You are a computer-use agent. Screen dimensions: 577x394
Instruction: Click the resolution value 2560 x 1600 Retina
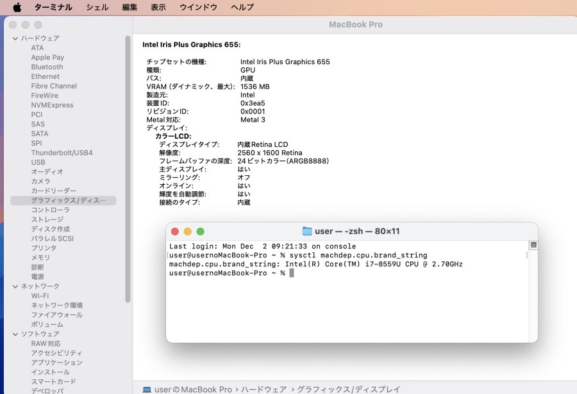coord(270,153)
